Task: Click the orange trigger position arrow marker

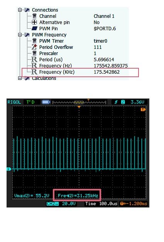Action: 79,107
